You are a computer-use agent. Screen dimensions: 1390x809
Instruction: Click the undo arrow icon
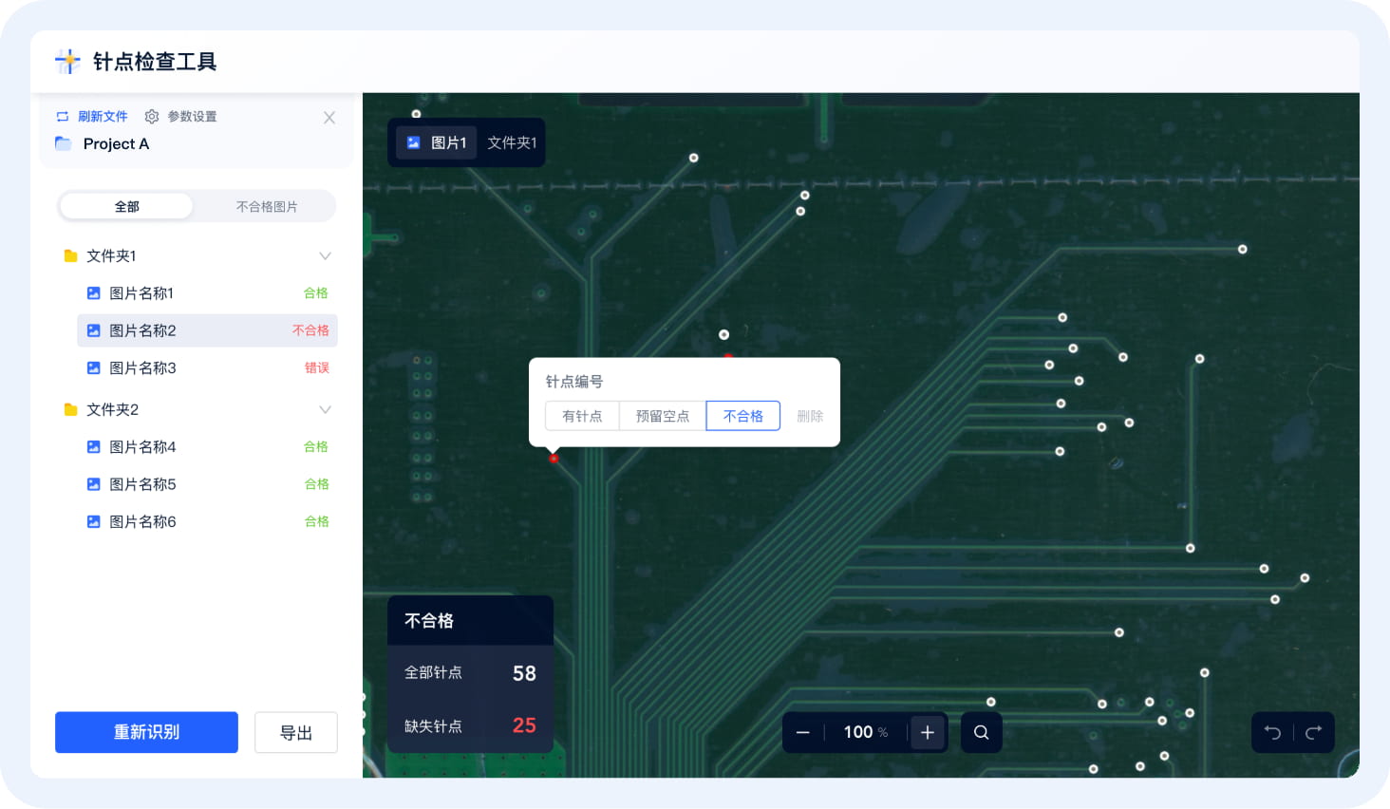[x=1273, y=732]
